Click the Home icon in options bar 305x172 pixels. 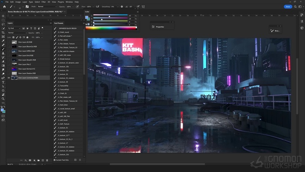click(4, 7)
